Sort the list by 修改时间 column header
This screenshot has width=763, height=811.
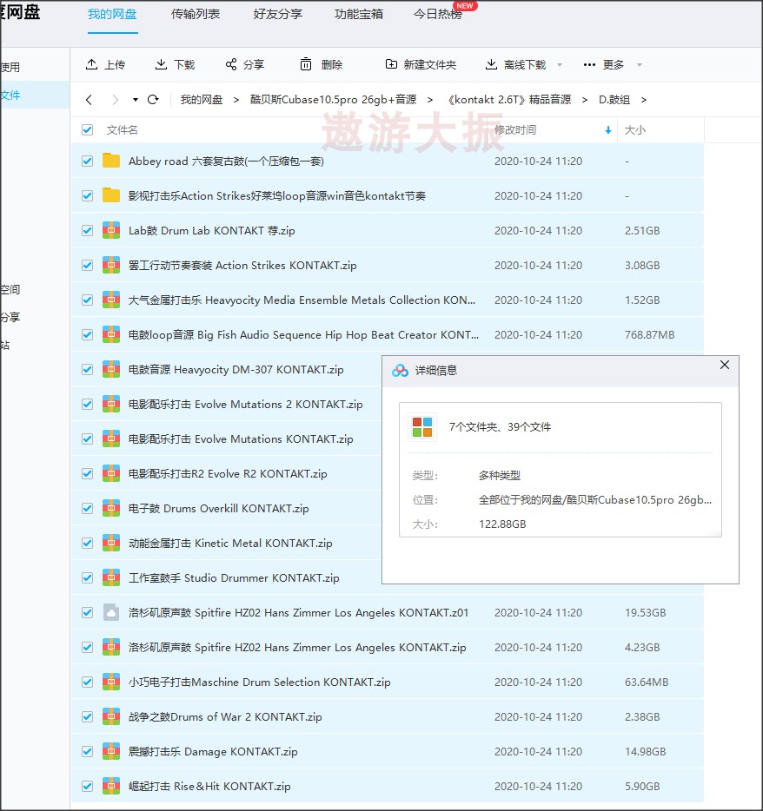pos(515,130)
